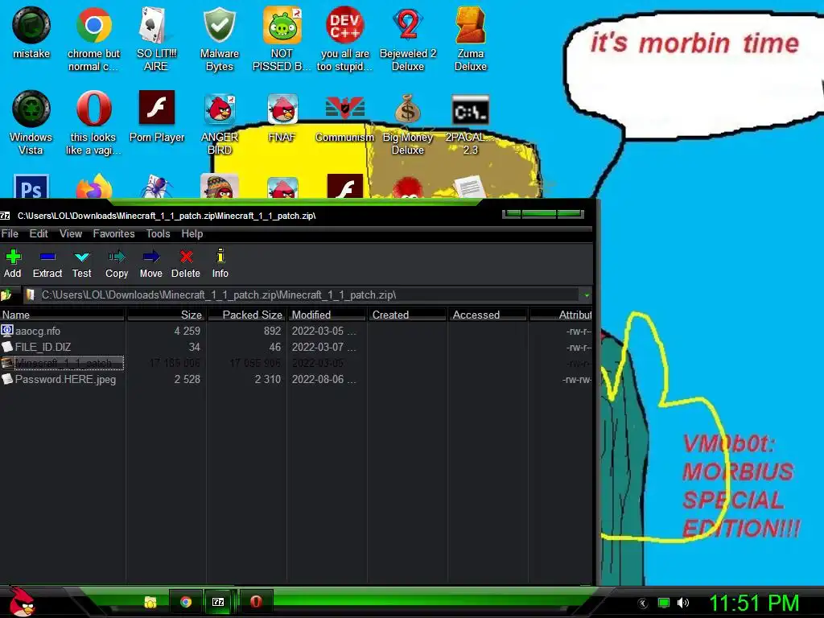
Task: Click the volume speaker tray icon
Action: (682, 603)
